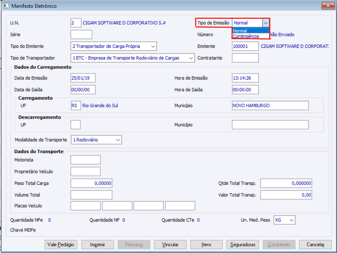
Task: Select Normal in the emission type list
Action: (x=251, y=30)
